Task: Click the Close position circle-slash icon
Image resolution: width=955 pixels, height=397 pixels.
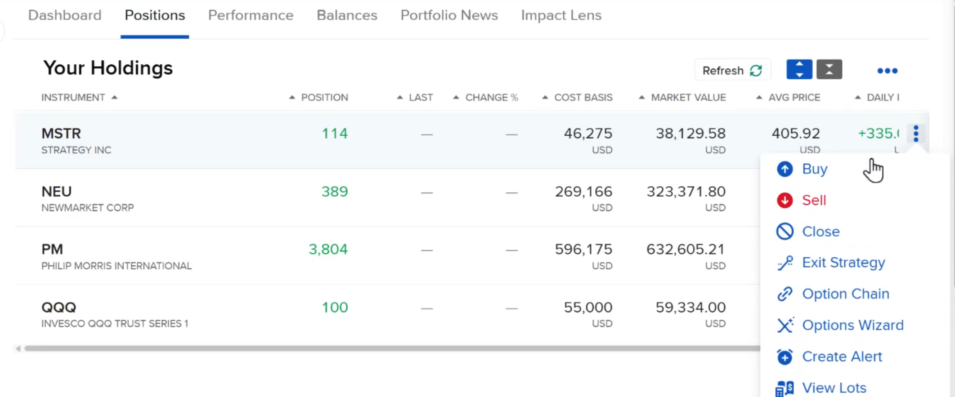Action: click(x=785, y=232)
